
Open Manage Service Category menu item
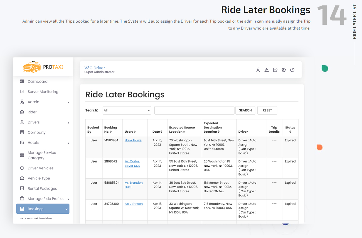click(42, 155)
